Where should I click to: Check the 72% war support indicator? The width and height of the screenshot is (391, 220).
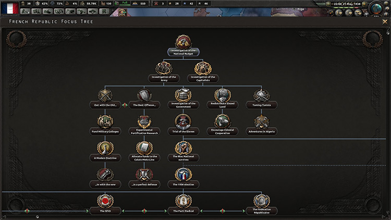pyautogui.click(x=56, y=4)
